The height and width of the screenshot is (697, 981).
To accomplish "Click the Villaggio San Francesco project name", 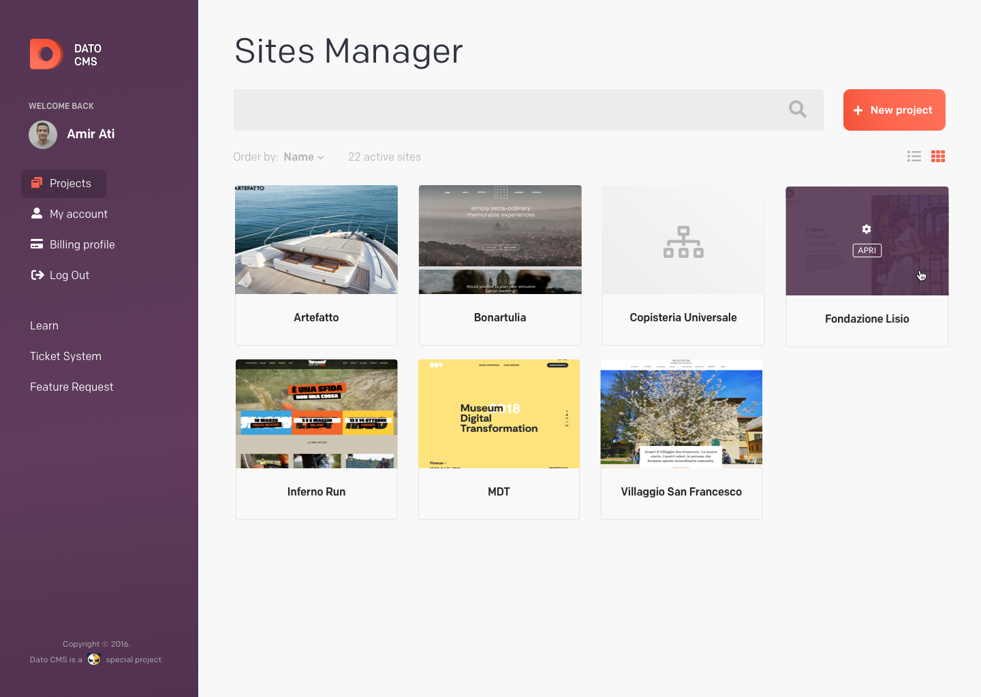I will pos(681,492).
